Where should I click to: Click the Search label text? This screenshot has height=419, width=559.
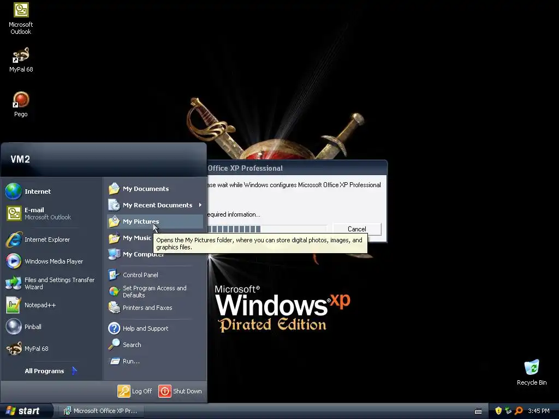[x=132, y=345]
